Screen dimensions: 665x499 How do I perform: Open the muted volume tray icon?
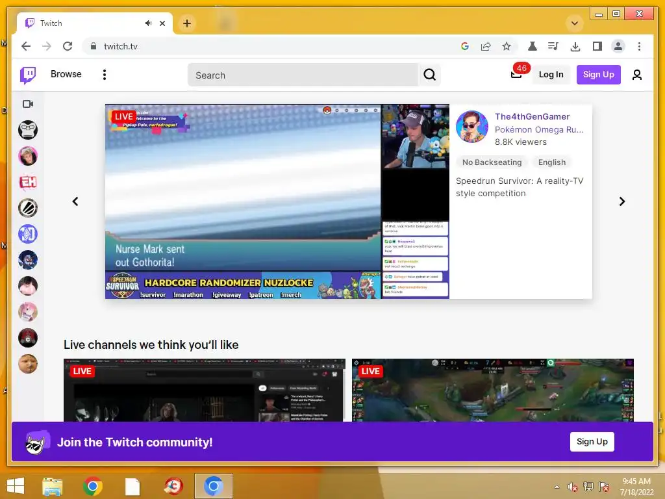pyautogui.click(x=572, y=487)
